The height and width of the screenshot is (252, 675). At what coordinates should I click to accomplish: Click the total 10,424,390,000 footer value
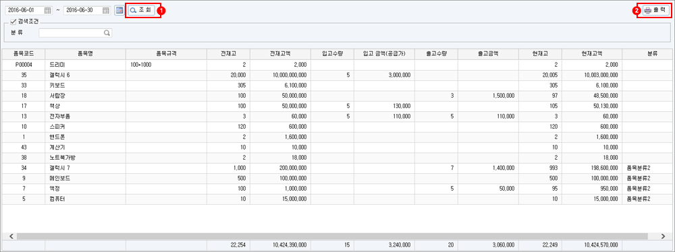pyautogui.click(x=280, y=245)
